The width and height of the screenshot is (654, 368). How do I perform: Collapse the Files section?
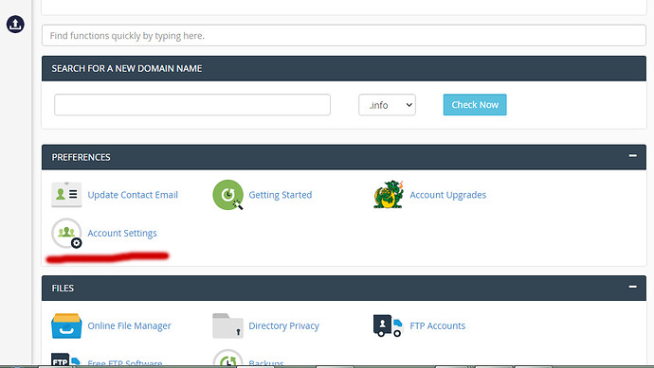coord(633,287)
